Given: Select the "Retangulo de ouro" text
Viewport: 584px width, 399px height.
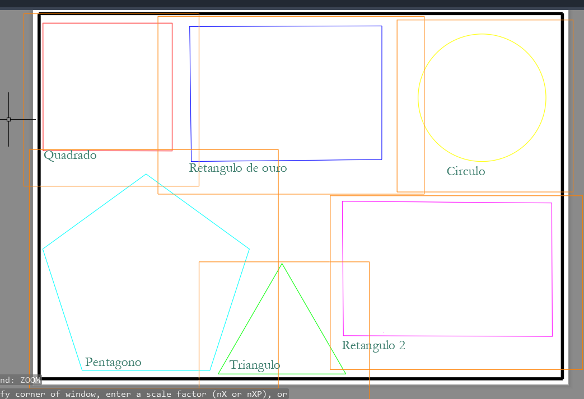Looking at the screenshot, I should [238, 168].
